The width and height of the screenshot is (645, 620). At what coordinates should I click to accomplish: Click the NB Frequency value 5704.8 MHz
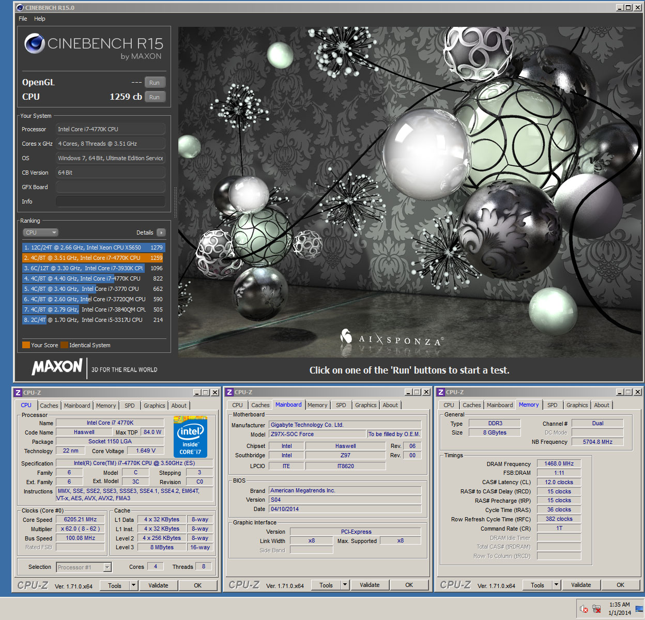tap(597, 442)
